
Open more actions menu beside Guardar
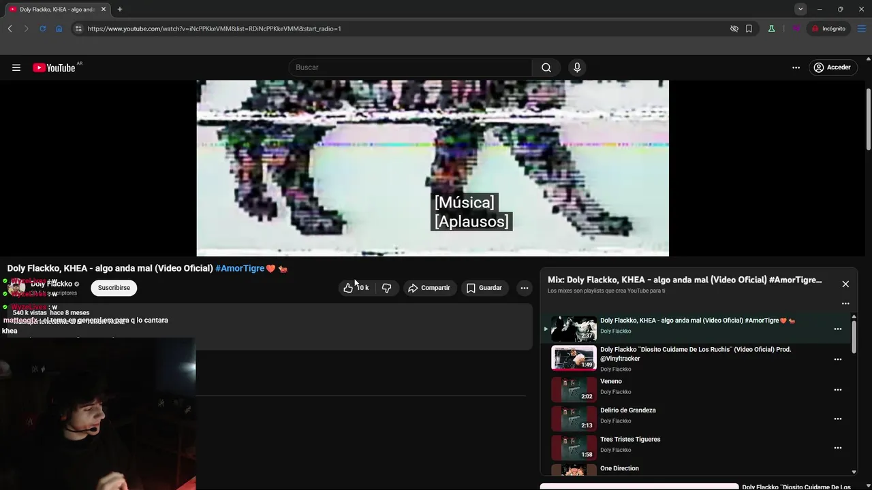tap(525, 288)
